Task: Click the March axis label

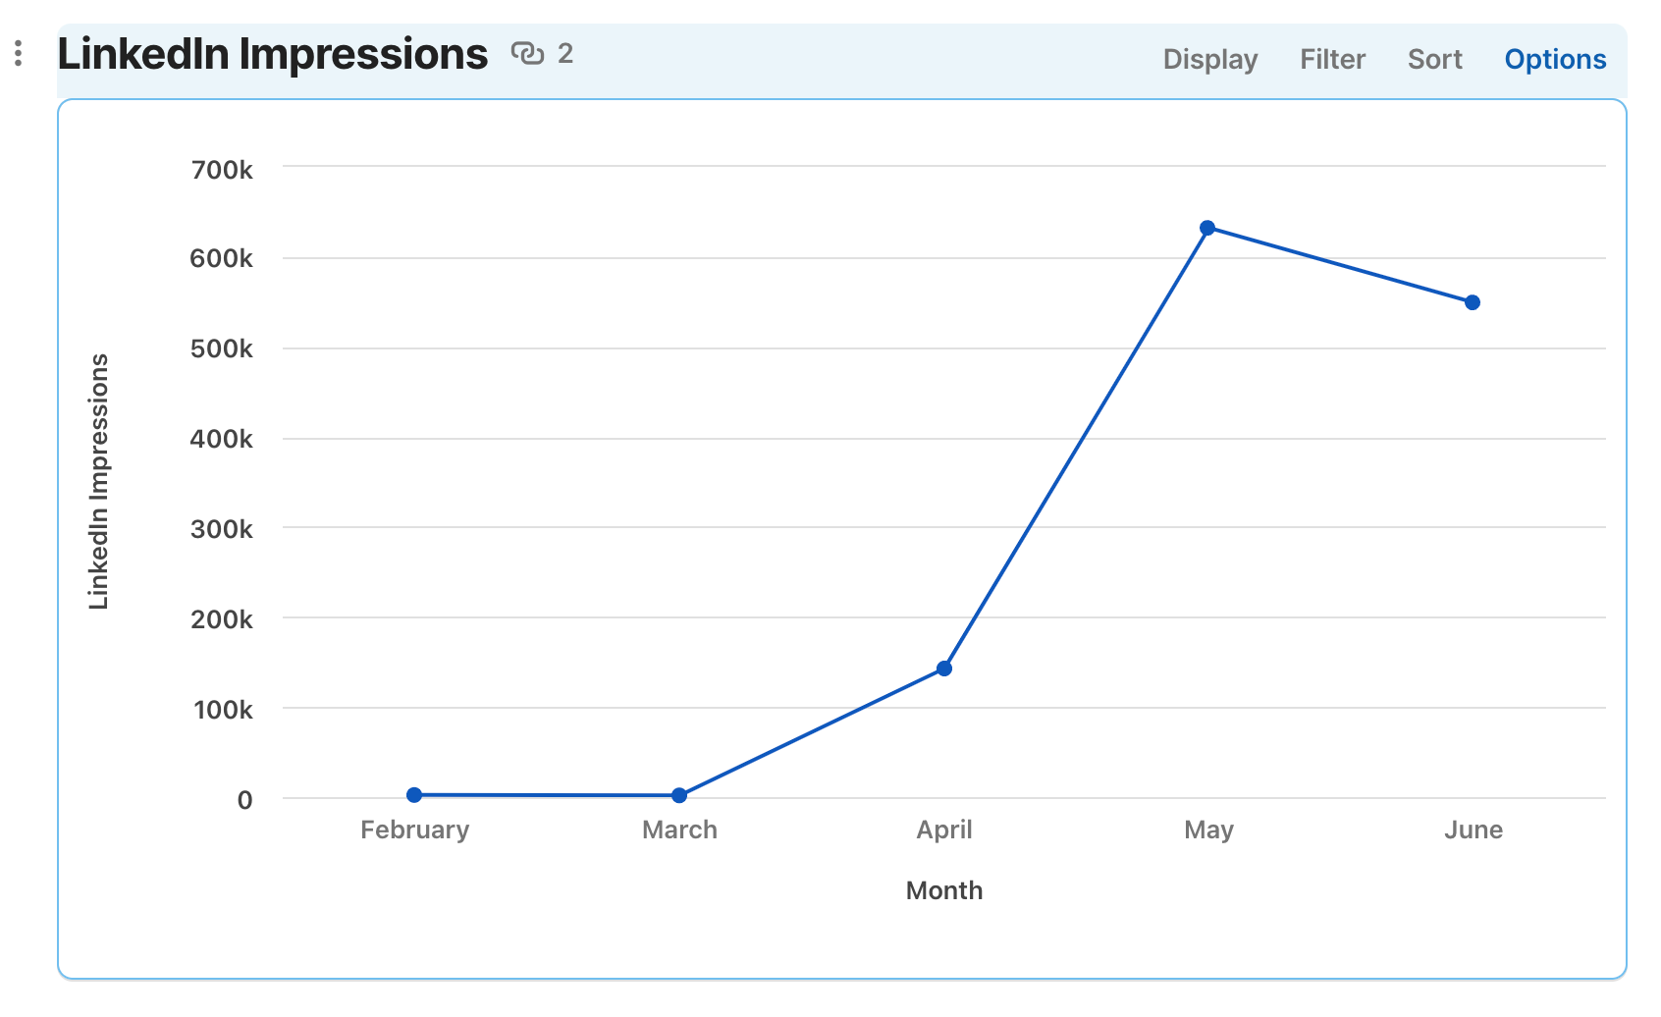Action: pyautogui.click(x=679, y=830)
